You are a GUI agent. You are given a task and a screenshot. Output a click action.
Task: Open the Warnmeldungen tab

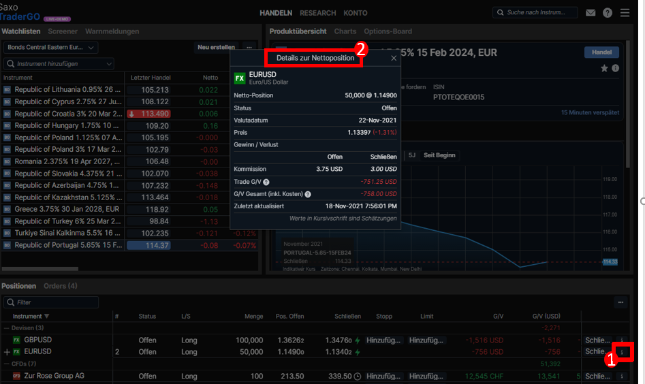pos(112,31)
